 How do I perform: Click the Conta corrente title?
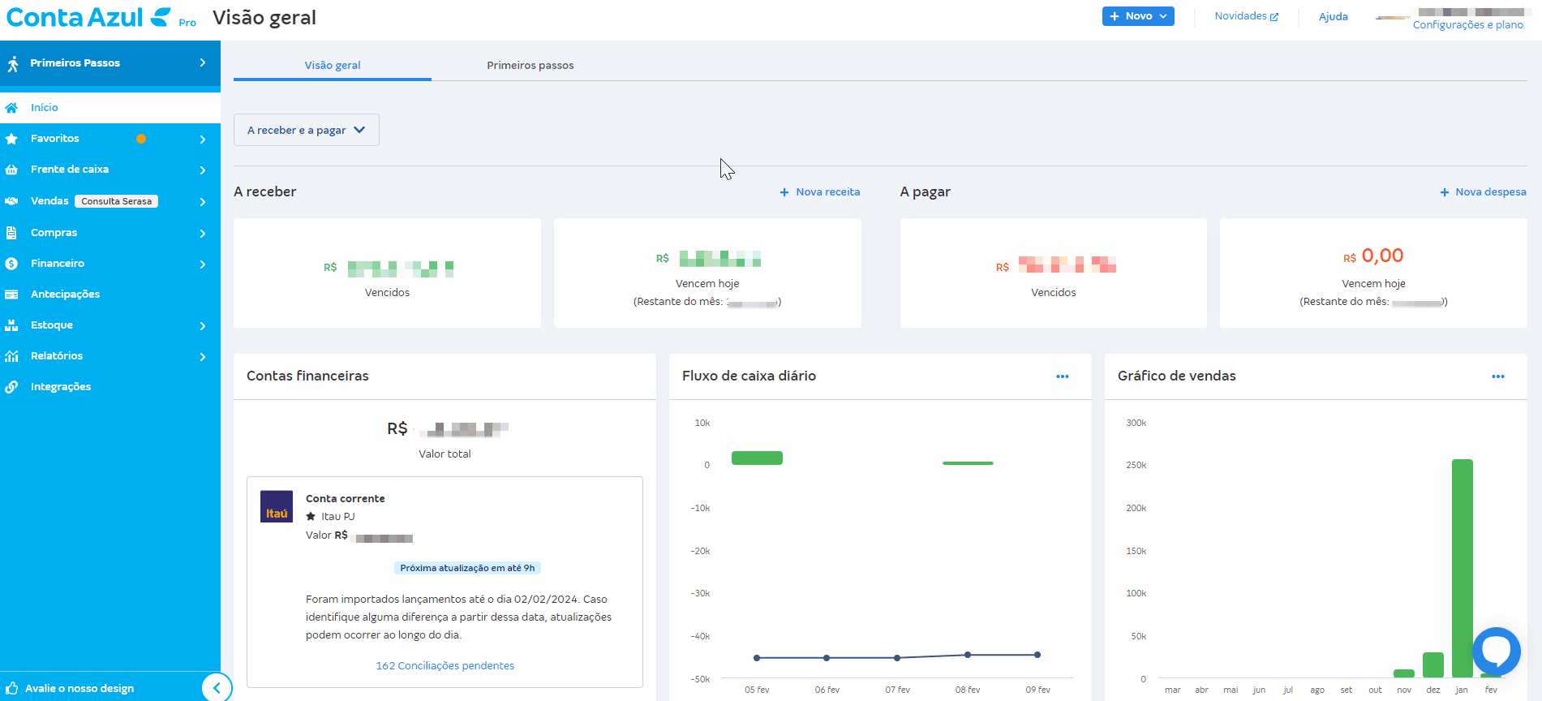click(x=346, y=499)
